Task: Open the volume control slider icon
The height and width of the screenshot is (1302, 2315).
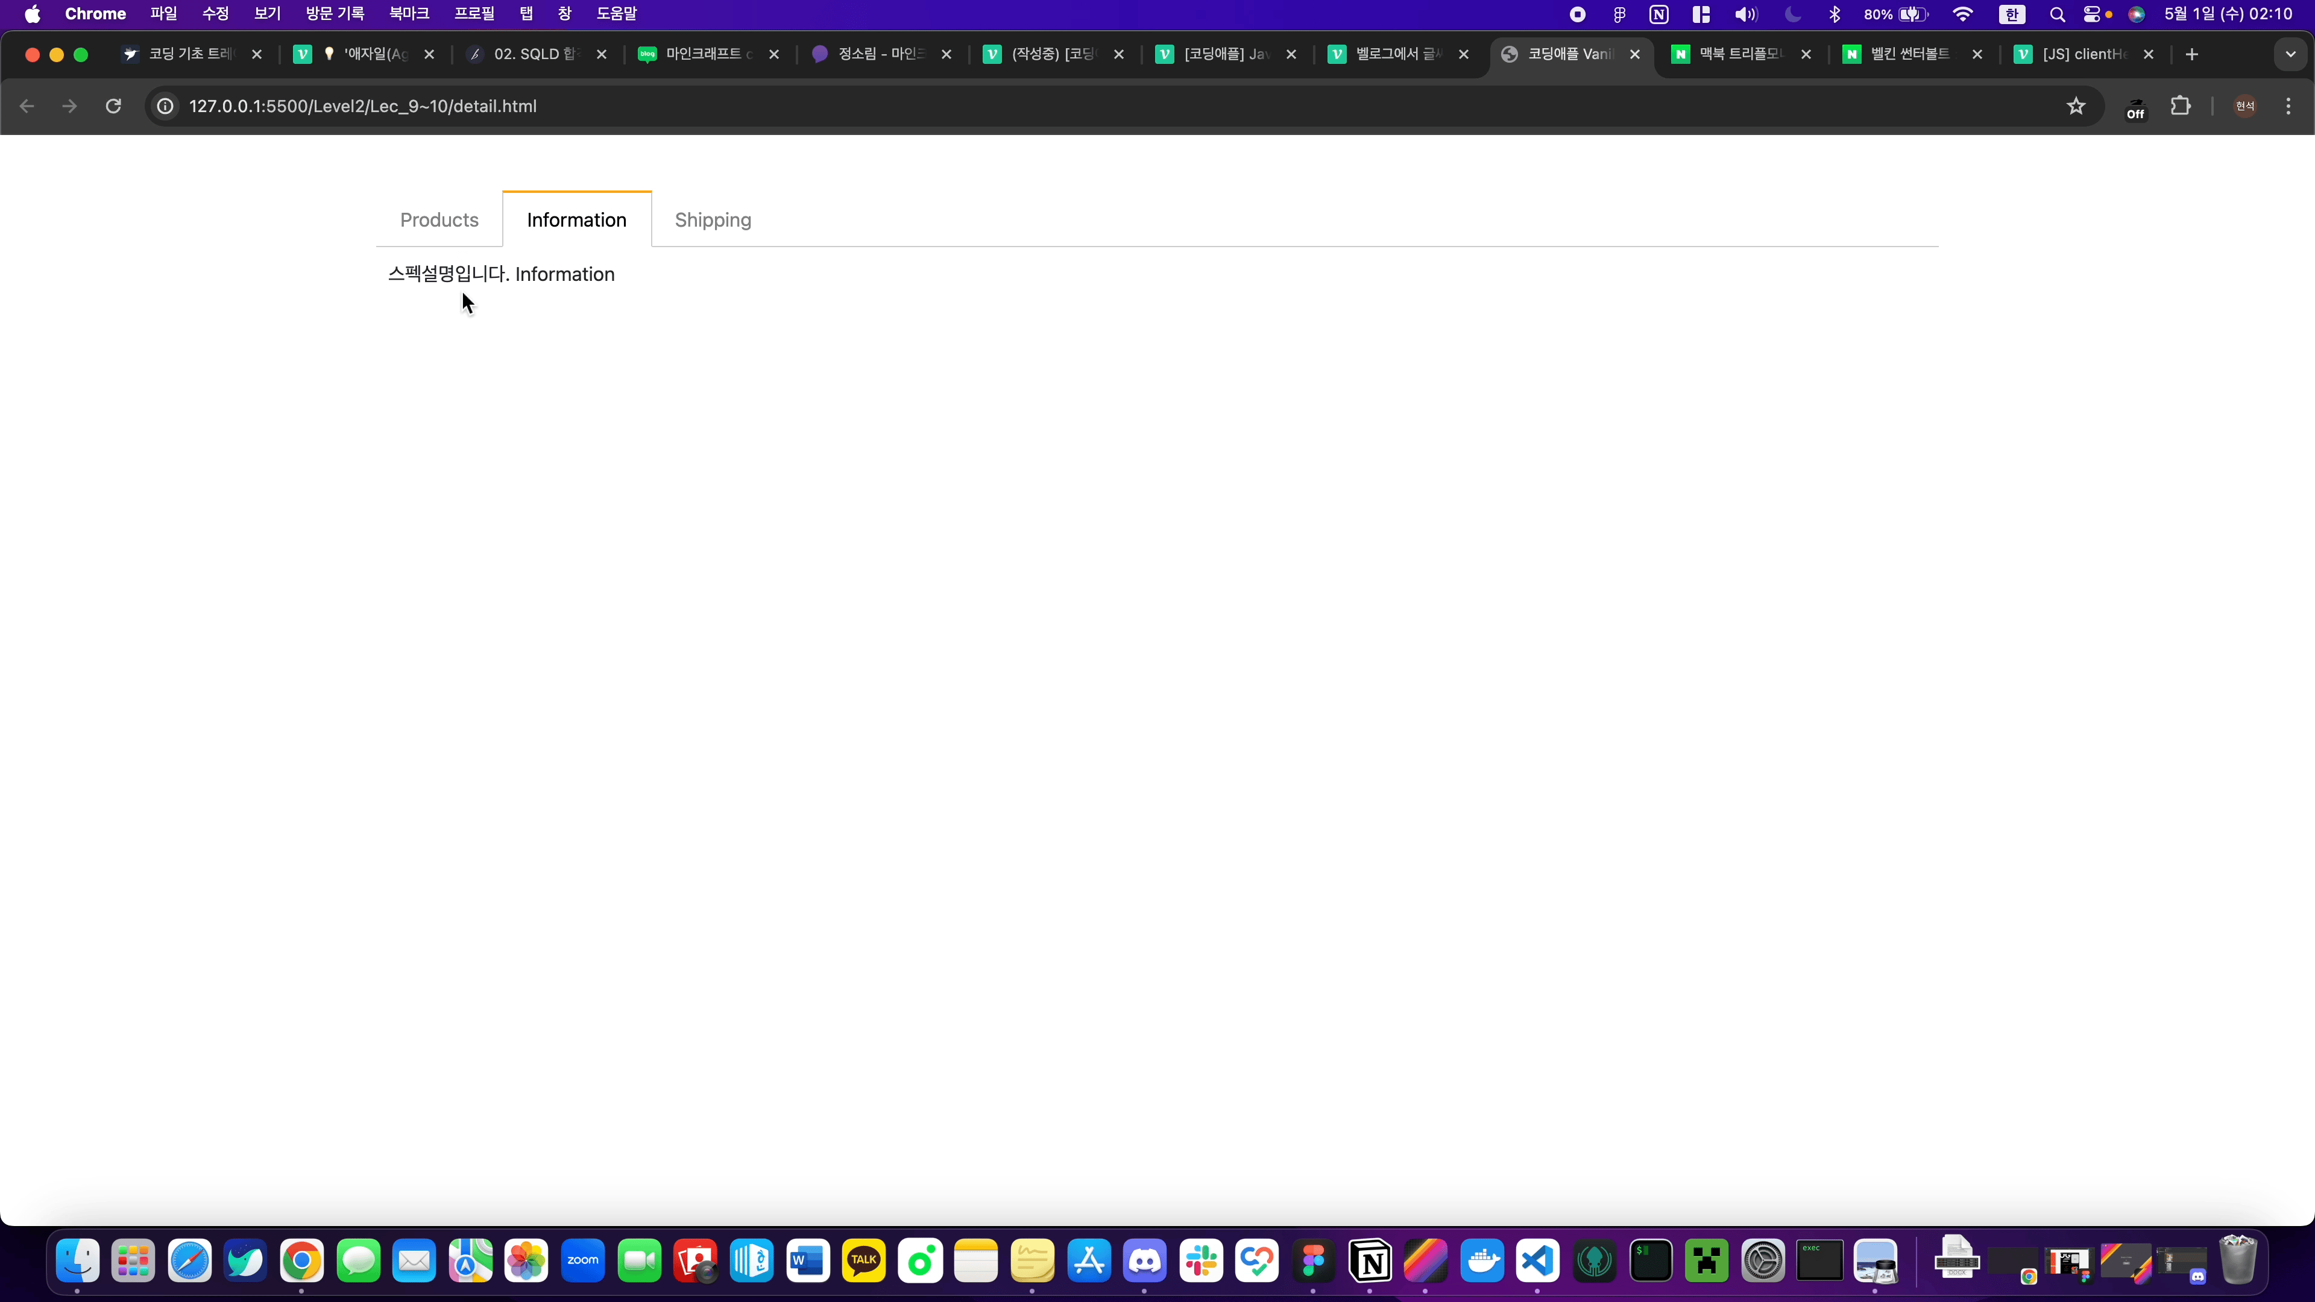Action: [1745, 13]
